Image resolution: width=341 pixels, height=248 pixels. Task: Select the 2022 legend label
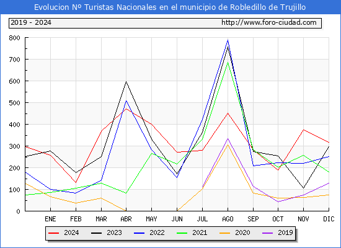pyautogui.click(x=157, y=232)
